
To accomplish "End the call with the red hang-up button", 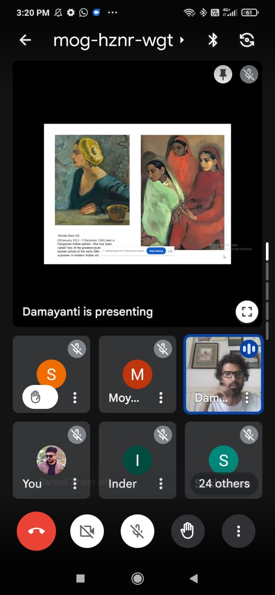I will (37, 531).
